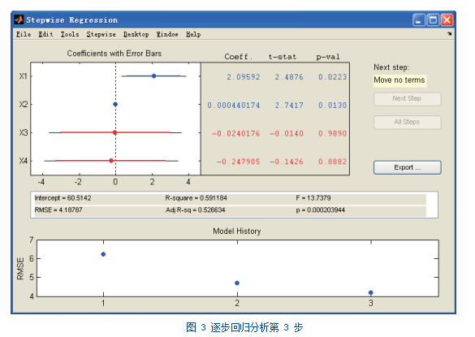
Task: Toggle the X2 coefficient dot in the plot
Action: point(115,104)
